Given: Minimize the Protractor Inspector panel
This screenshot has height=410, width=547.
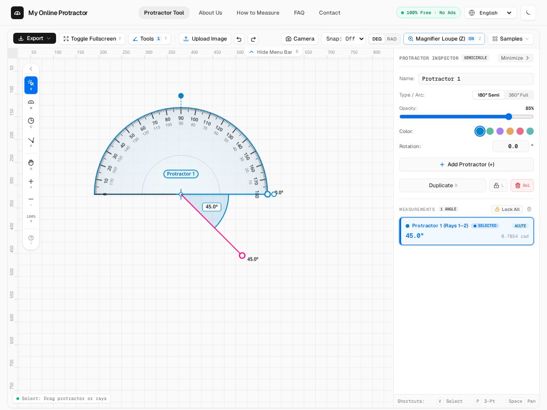Looking at the screenshot, I should [x=516, y=58].
